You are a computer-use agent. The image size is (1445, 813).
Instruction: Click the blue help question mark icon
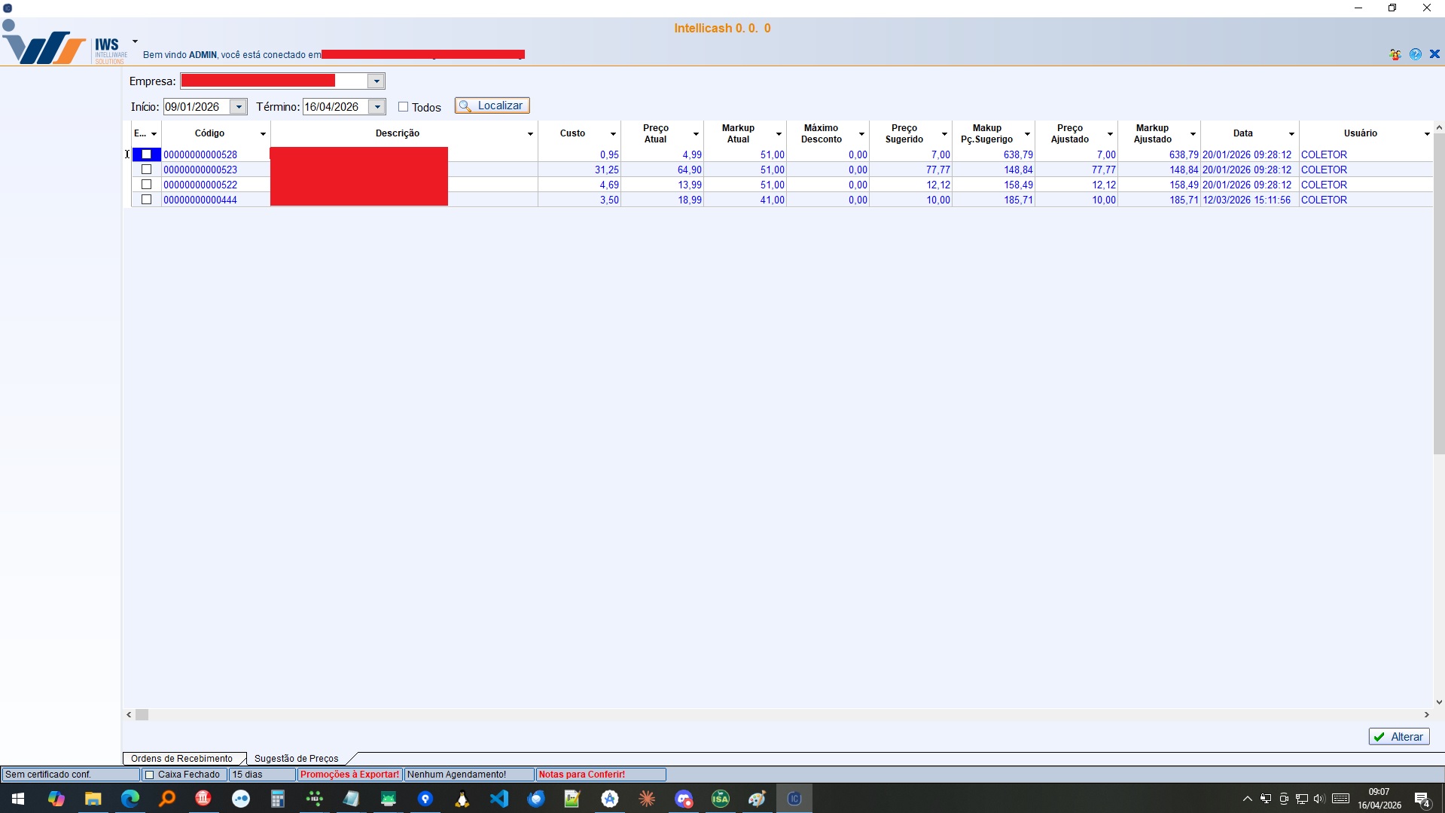tap(1416, 54)
